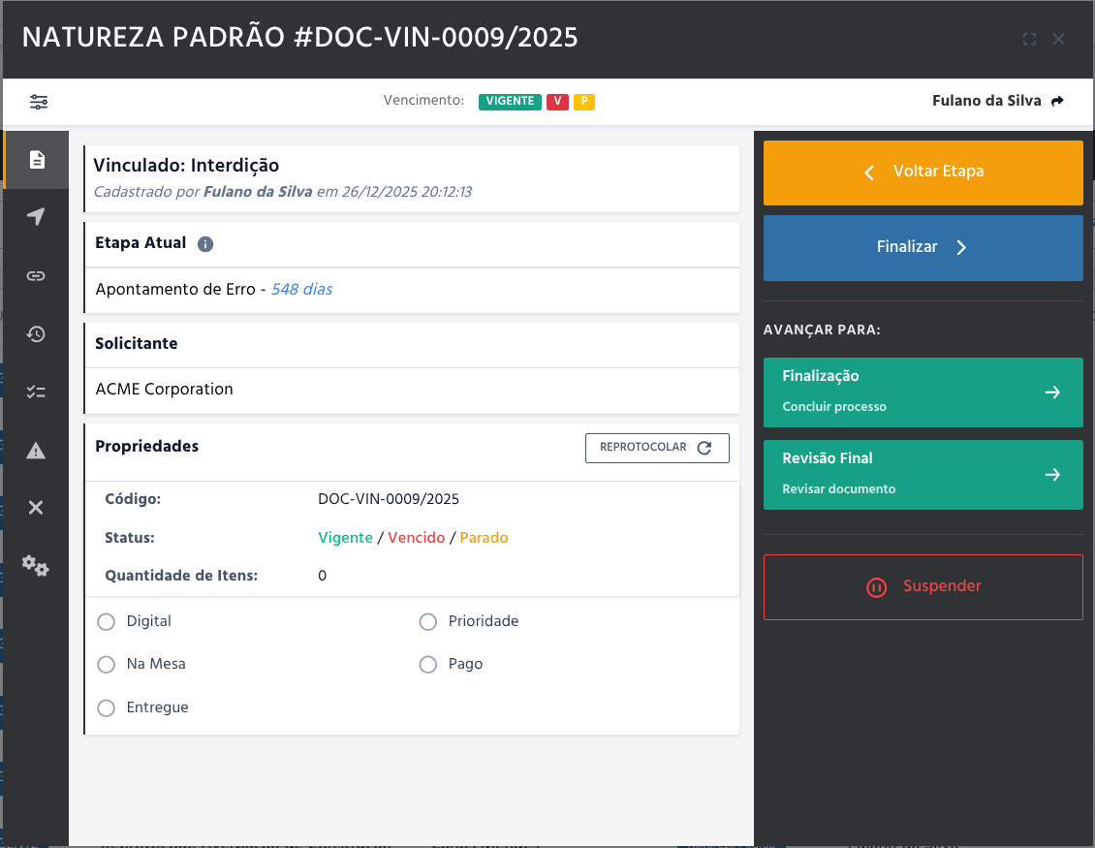Show the history clock icon panel
This screenshot has height=848, width=1095.
coord(36,333)
